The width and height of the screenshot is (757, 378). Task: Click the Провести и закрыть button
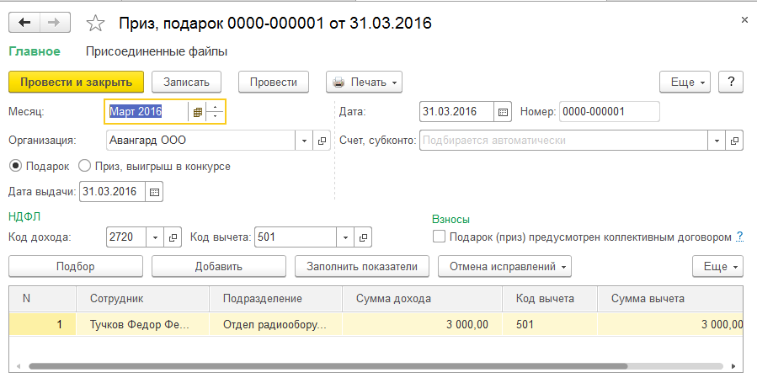76,82
